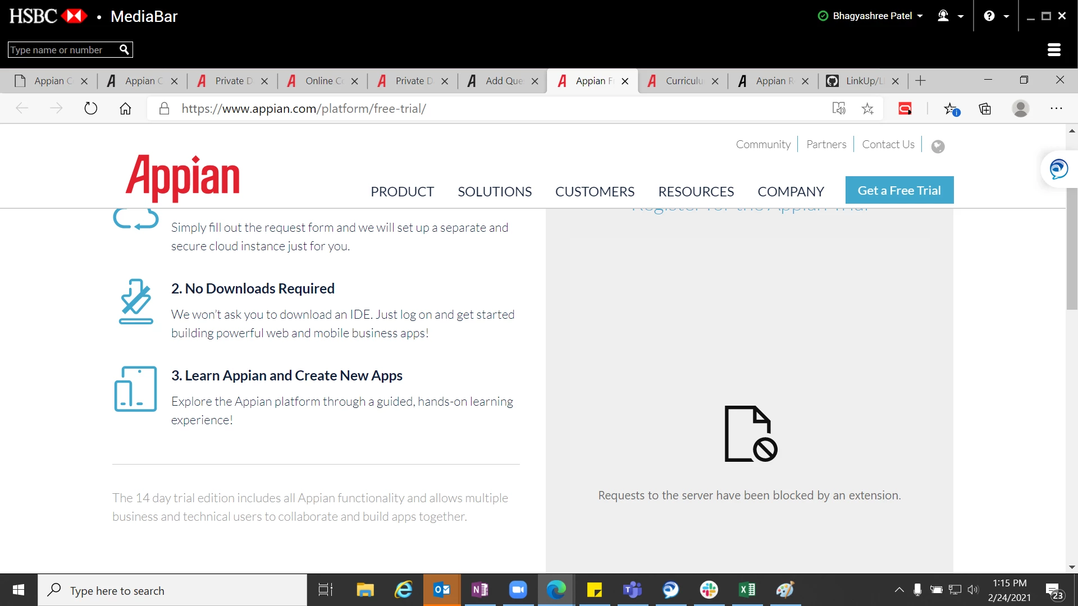The width and height of the screenshot is (1078, 606).
Task: Open the COMPANY menu
Action: coord(791,191)
